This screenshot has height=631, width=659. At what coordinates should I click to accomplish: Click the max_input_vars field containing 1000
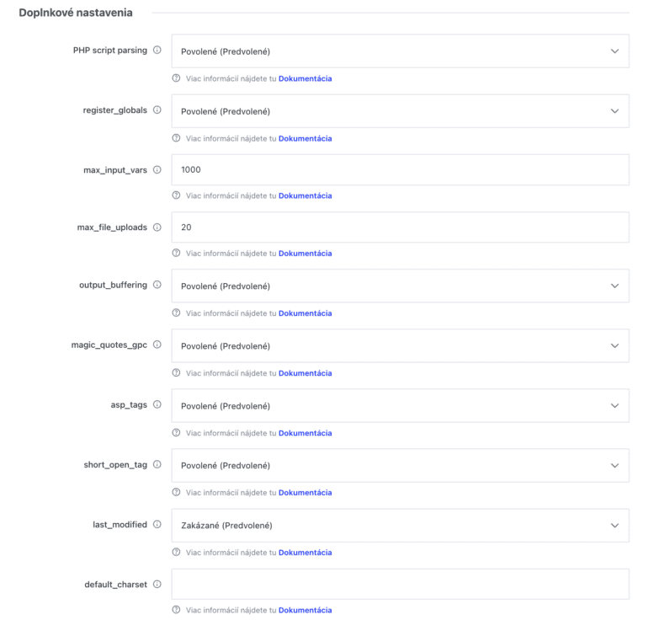click(x=400, y=169)
